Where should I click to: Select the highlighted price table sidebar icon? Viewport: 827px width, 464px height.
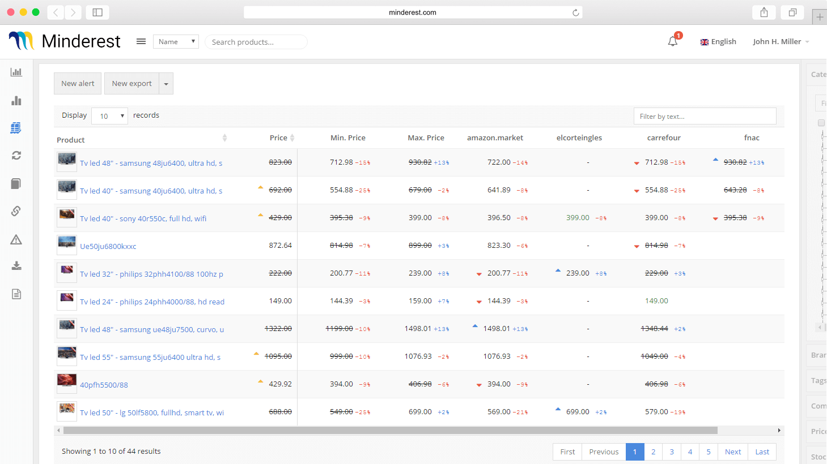pyautogui.click(x=16, y=128)
